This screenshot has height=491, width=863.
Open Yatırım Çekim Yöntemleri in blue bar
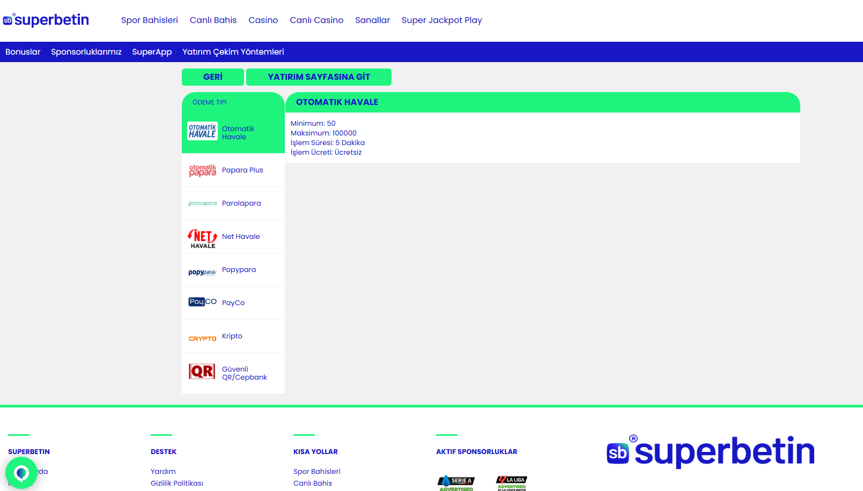point(233,52)
